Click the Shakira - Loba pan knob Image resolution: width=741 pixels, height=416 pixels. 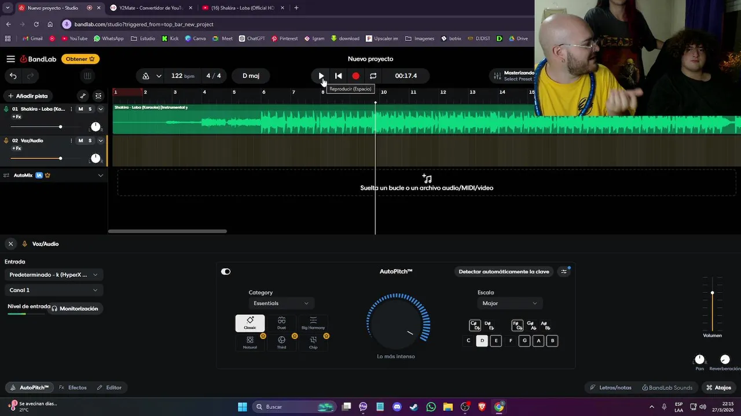96,127
